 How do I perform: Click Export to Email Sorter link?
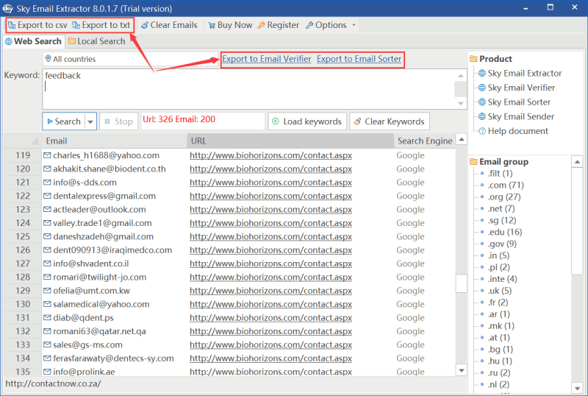tap(359, 59)
